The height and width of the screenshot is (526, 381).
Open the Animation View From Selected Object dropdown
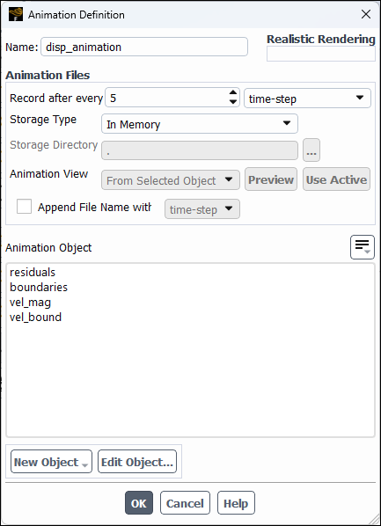point(171,179)
